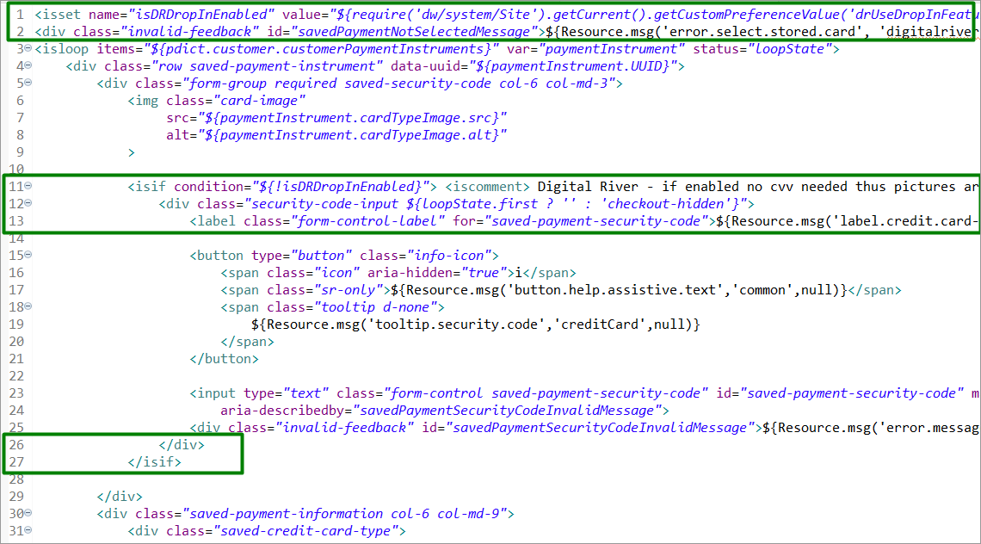Screen dimensions: 981x544
Task: Click the closing isif tag on line 27
Action: [155, 462]
